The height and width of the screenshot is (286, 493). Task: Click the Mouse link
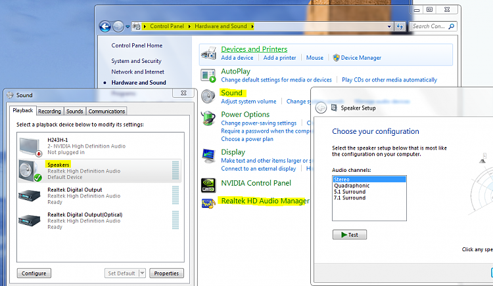(315, 58)
